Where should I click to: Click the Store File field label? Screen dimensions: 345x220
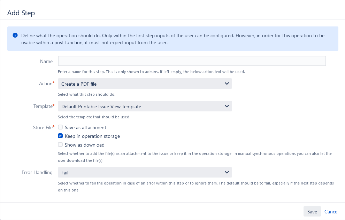coord(42,127)
